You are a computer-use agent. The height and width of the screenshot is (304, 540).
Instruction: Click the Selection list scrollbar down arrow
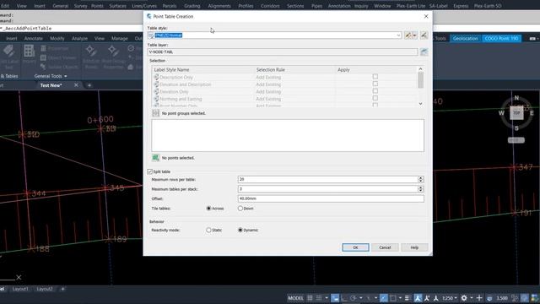(420, 103)
